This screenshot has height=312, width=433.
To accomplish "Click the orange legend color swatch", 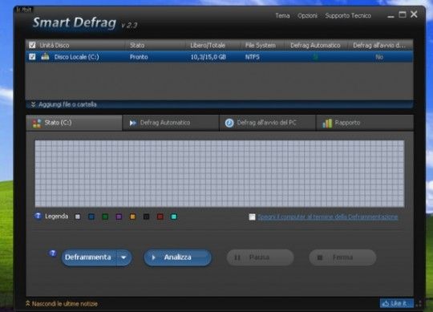I will (x=132, y=217).
